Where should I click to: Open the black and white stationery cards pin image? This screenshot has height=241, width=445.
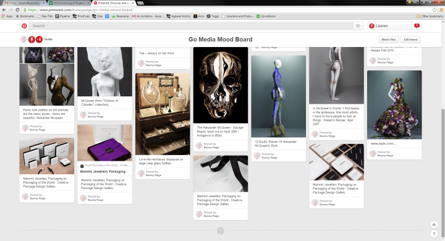(336, 162)
